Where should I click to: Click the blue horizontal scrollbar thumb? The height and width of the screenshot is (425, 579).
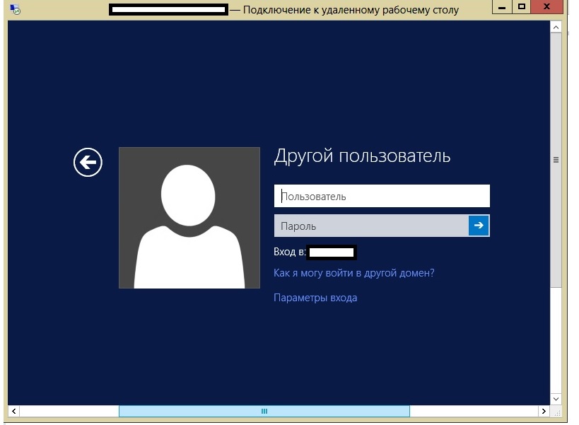(x=264, y=411)
